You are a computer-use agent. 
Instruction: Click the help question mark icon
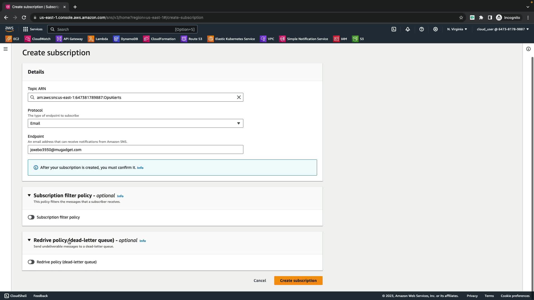coord(422,29)
